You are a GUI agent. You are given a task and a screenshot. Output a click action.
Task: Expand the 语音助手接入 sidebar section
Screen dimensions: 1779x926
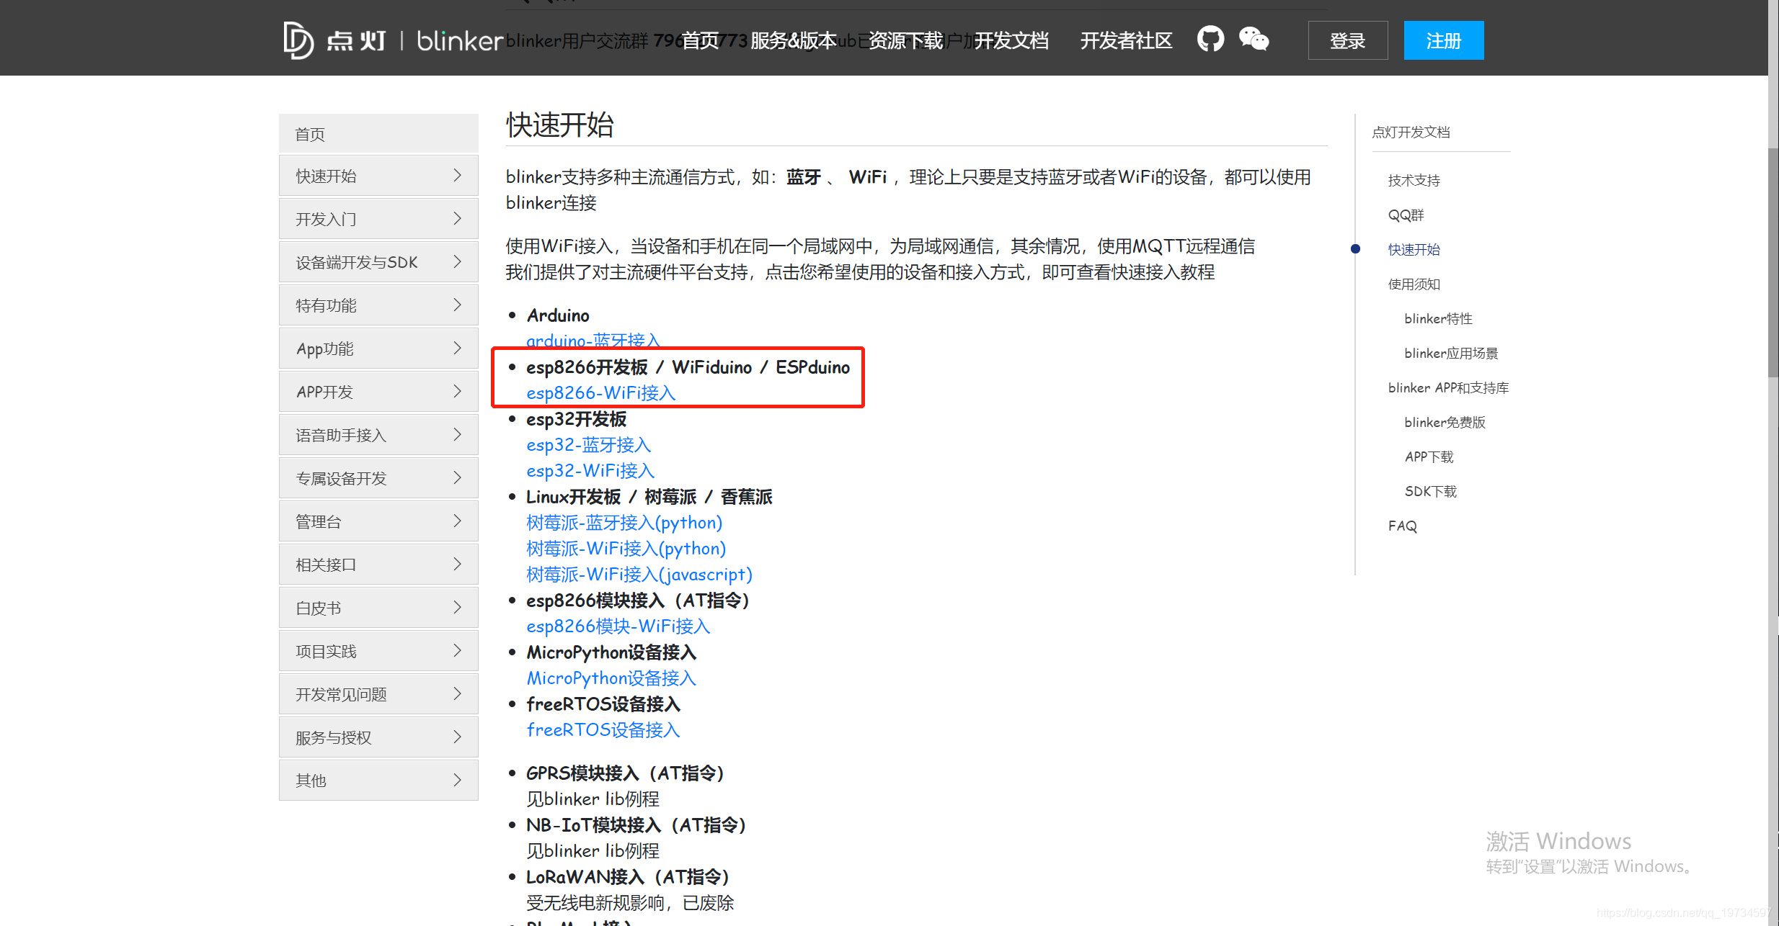coord(378,434)
